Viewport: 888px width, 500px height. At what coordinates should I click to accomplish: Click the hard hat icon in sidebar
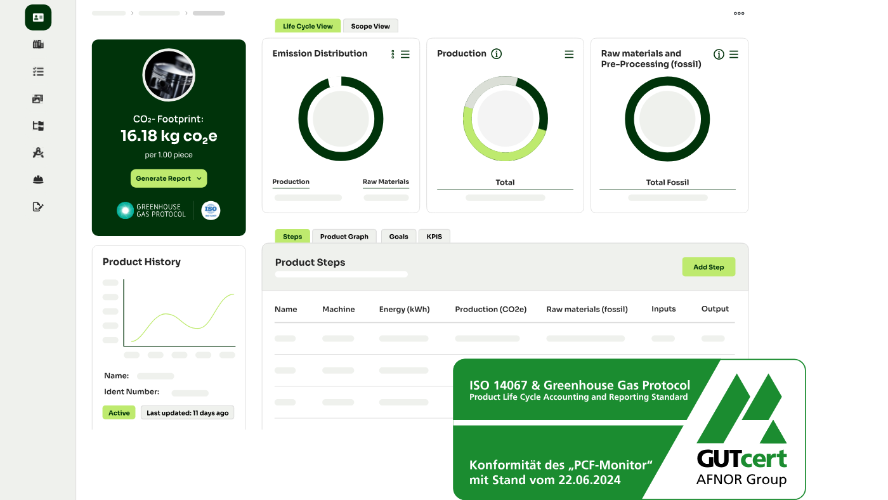pyautogui.click(x=38, y=180)
